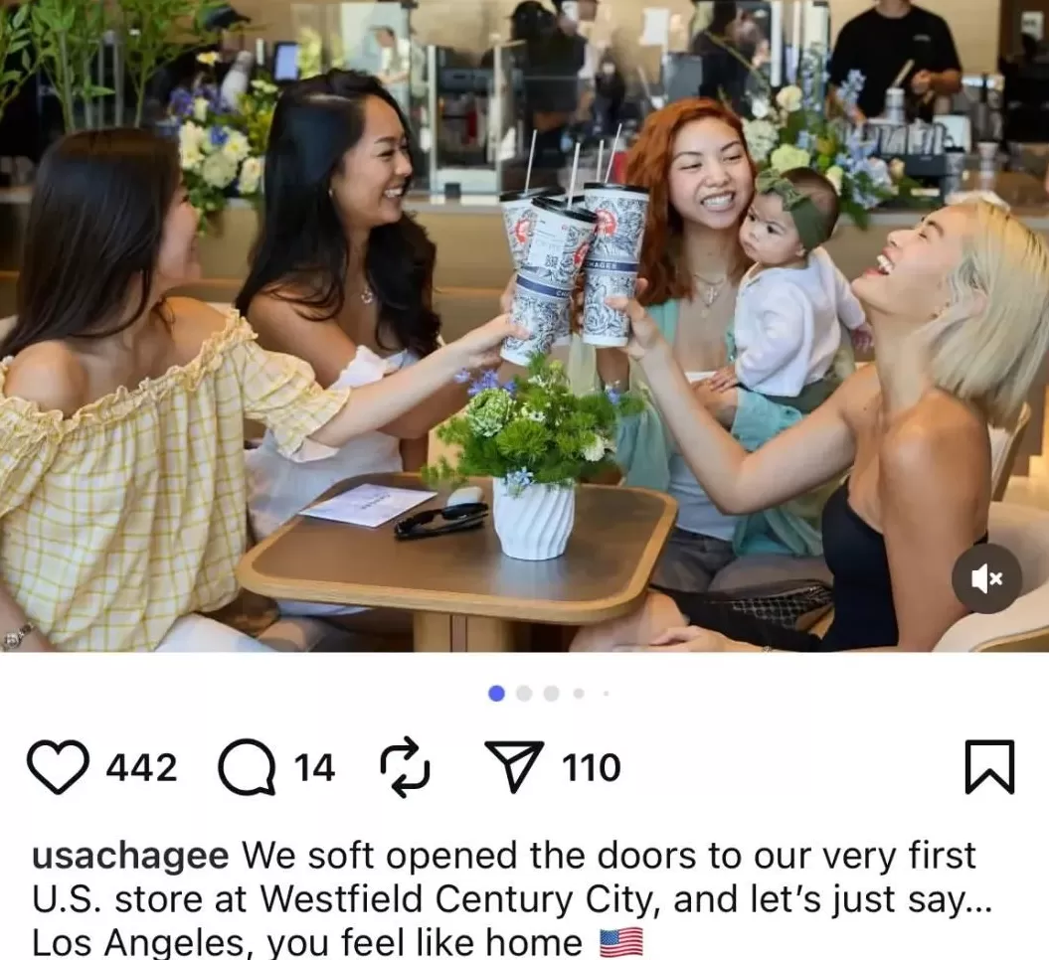
Task: Jump to the fourth carousel dot
Action: pyautogui.click(x=579, y=694)
